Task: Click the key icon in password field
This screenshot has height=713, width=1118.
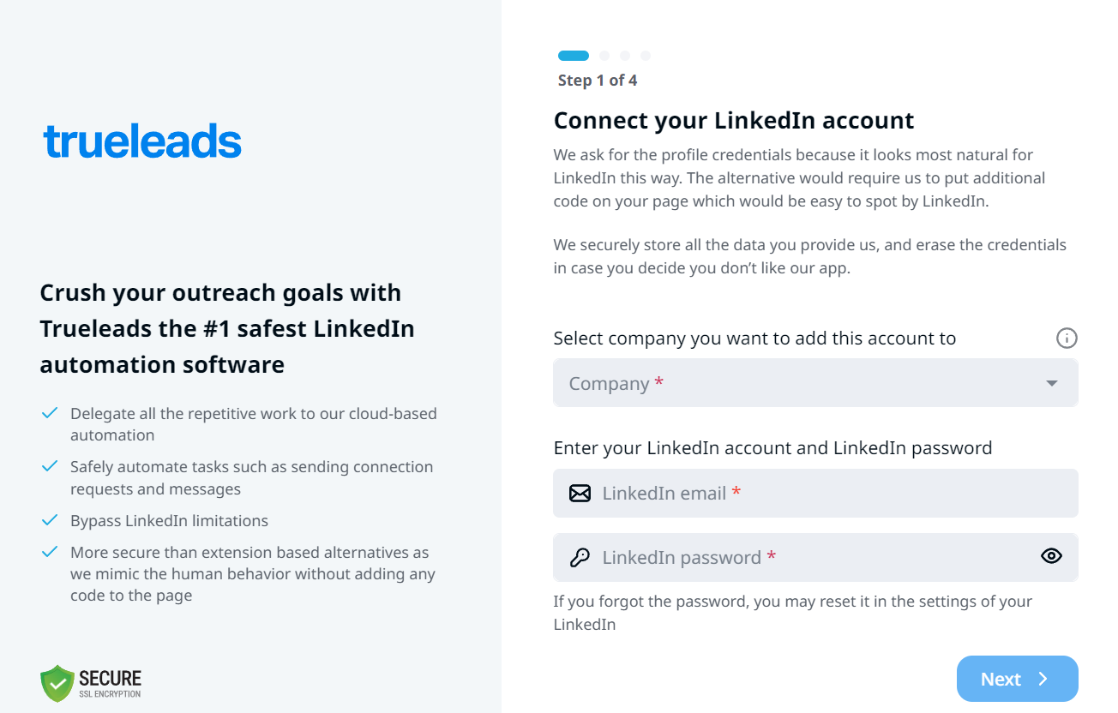Action: [580, 558]
